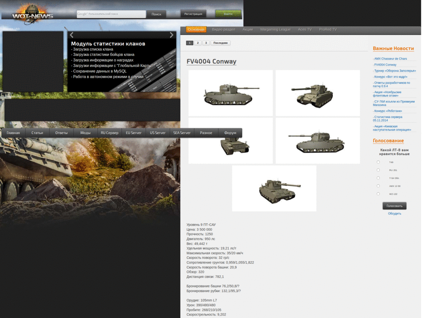Open Статистика сервера 05.11.2014 link
Screen dimensions: 424x318
coord(388,118)
